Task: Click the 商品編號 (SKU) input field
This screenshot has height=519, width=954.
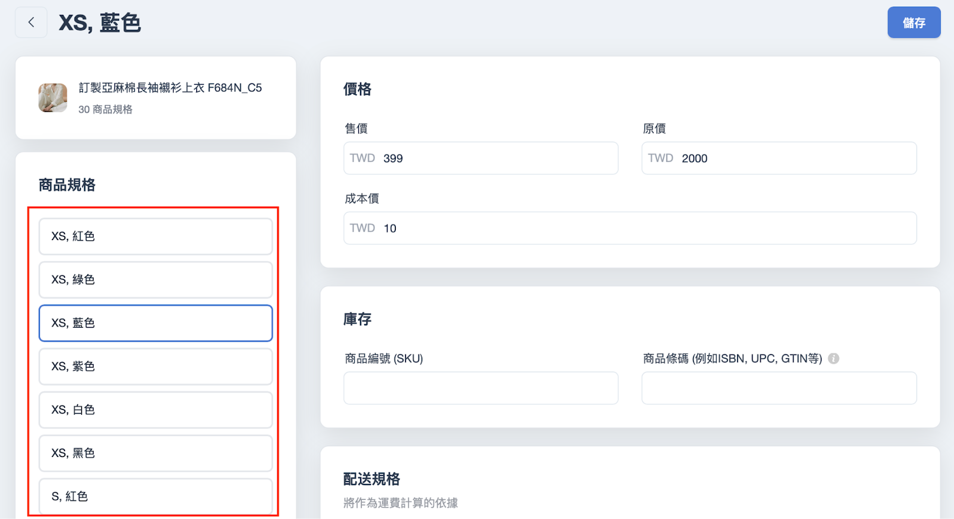Action: (481, 388)
